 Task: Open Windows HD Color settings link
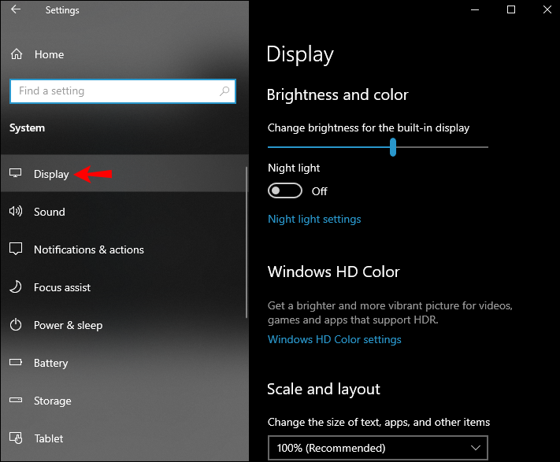[x=335, y=339]
